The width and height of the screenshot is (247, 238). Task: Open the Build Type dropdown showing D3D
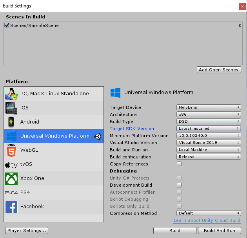(209, 122)
